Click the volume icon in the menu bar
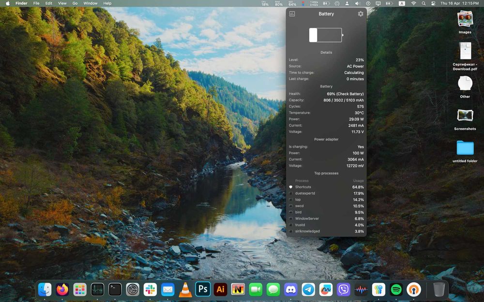This screenshot has height=302, width=484. coord(358,3)
